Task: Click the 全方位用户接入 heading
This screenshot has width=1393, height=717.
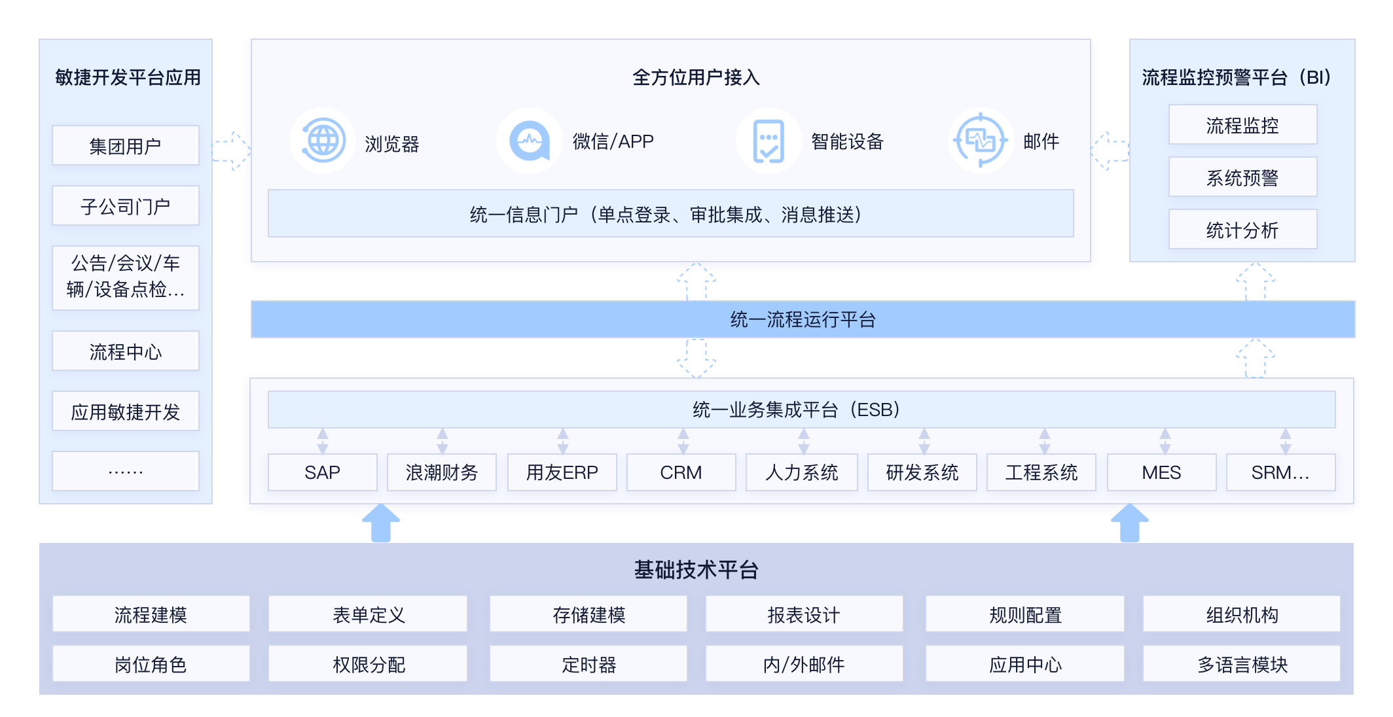Action: tap(696, 77)
